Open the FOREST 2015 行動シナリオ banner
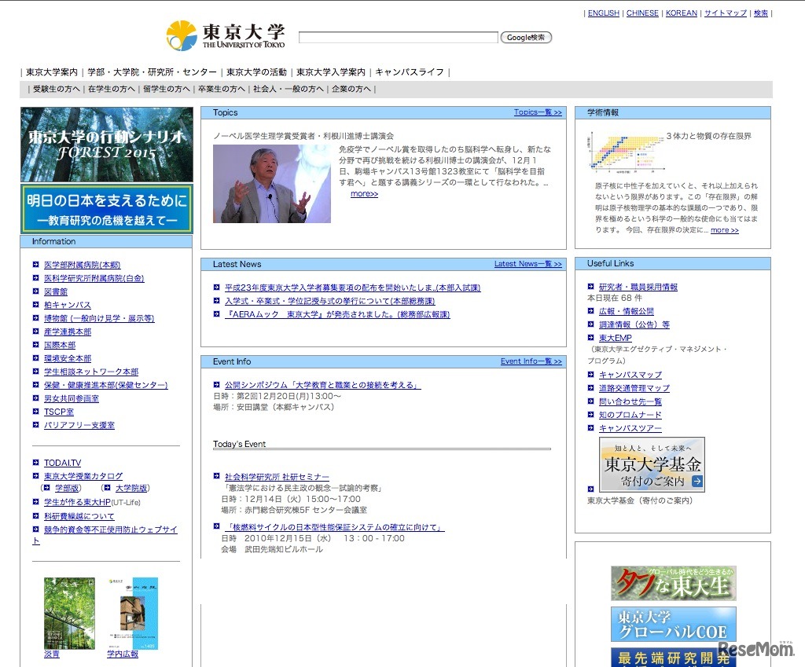 click(106, 147)
